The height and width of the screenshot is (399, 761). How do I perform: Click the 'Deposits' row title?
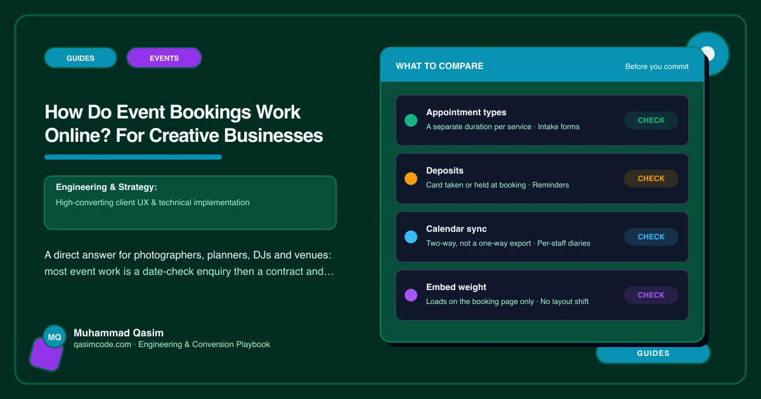(x=445, y=171)
